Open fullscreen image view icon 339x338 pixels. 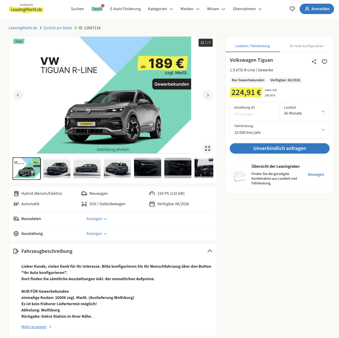[x=208, y=148]
